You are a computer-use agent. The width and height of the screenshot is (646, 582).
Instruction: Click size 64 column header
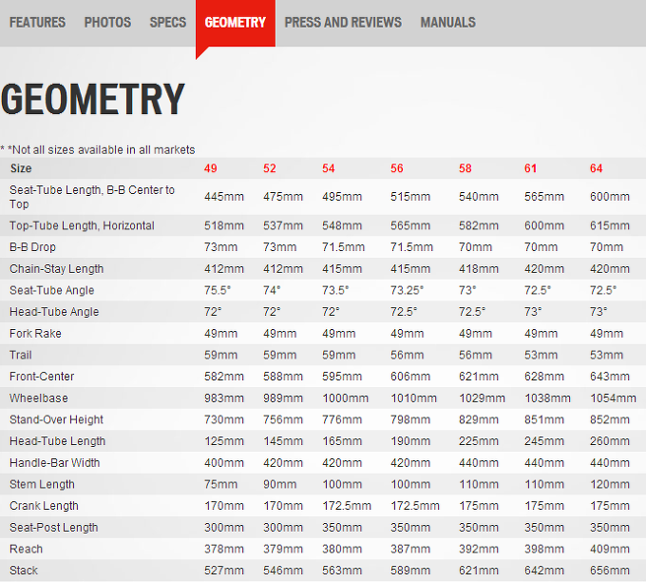tap(596, 168)
